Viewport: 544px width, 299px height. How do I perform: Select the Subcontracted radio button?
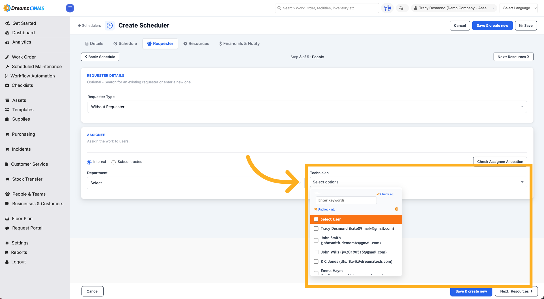point(114,162)
